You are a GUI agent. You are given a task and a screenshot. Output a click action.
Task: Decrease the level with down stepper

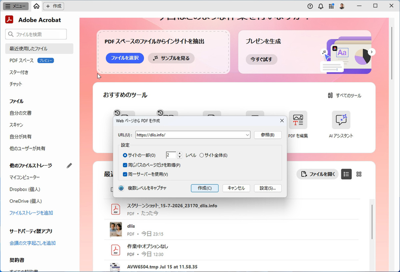(x=180, y=157)
